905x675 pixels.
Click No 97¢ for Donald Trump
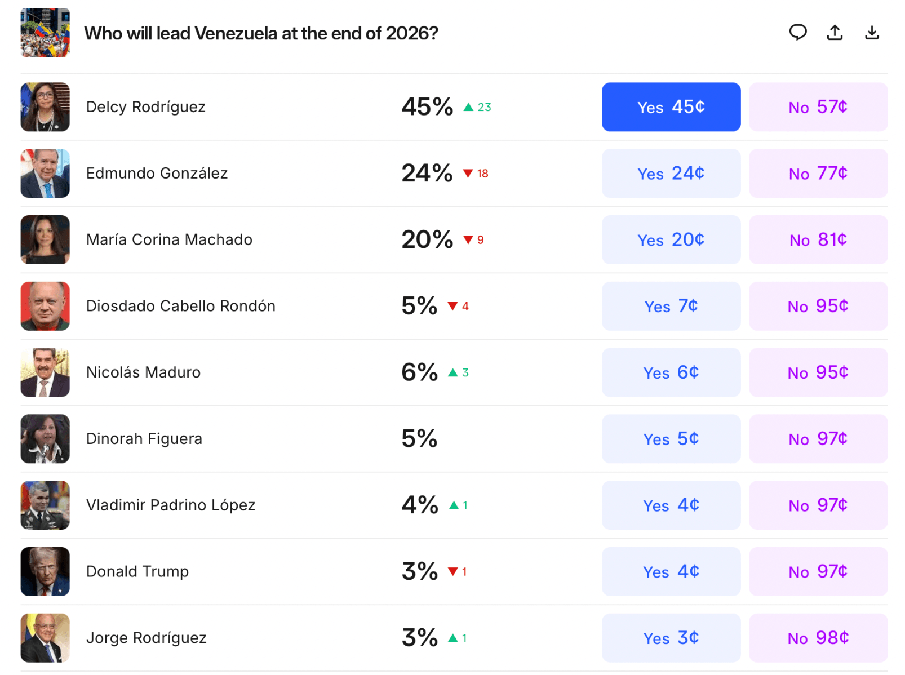coord(818,571)
